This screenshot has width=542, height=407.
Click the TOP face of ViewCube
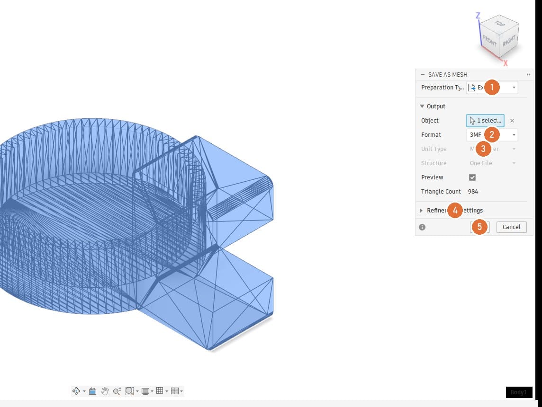(x=499, y=24)
